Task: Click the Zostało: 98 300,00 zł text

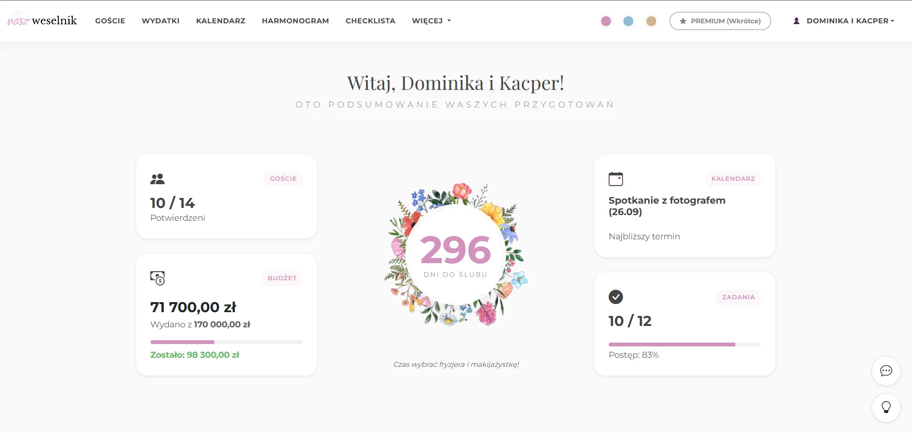Action: (195, 355)
